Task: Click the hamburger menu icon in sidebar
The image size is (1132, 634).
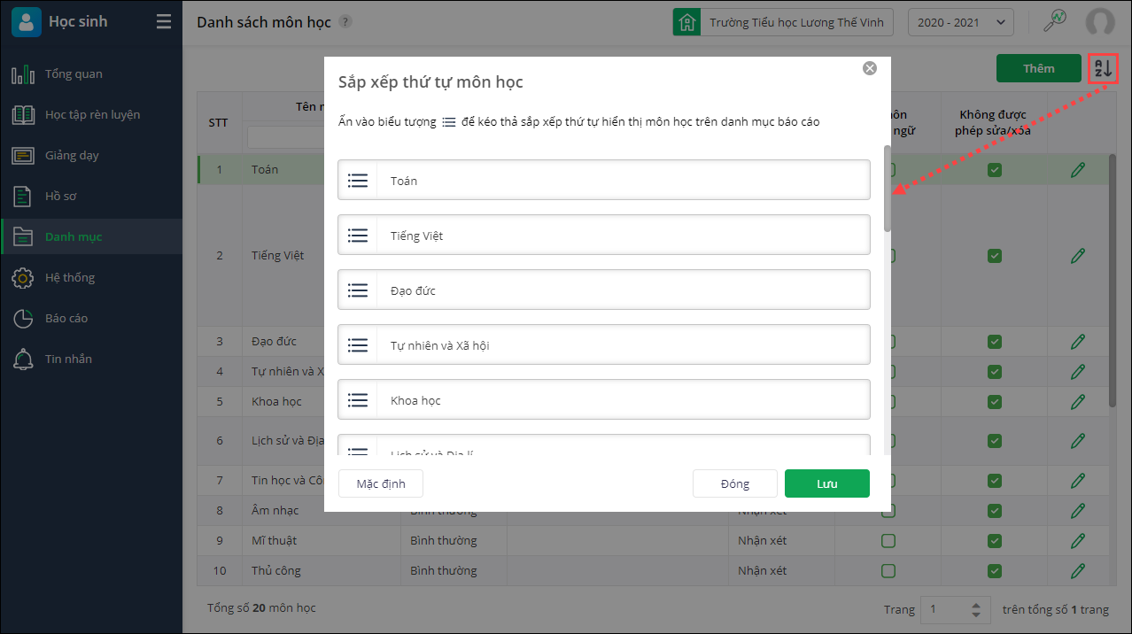Action: pyautogui.click(x=164, y=22)
